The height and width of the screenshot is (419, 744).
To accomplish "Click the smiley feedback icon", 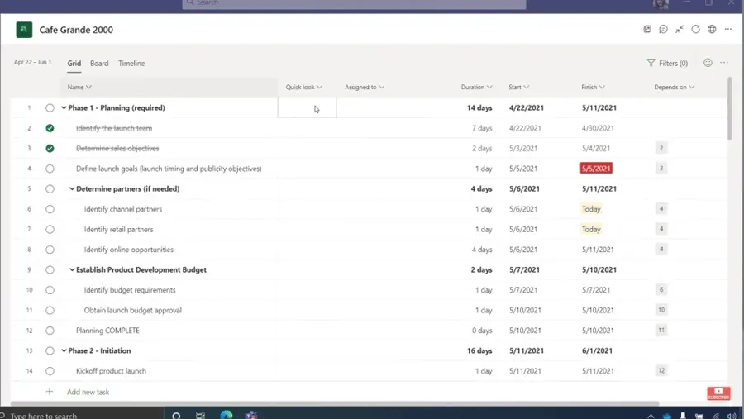I will (x=708, y=63).
